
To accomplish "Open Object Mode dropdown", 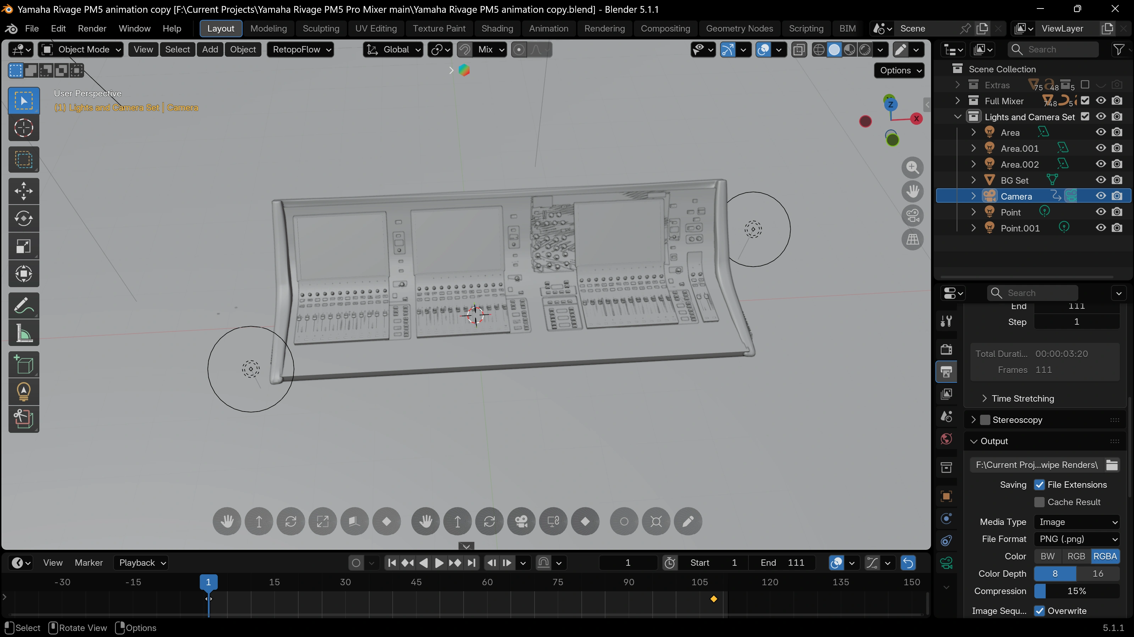I will (x=82, y=50).
